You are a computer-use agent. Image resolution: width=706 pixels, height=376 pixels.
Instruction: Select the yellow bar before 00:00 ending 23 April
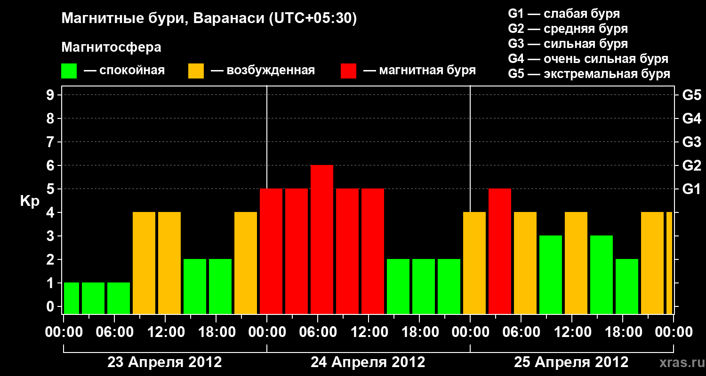(x=246, y=263)
